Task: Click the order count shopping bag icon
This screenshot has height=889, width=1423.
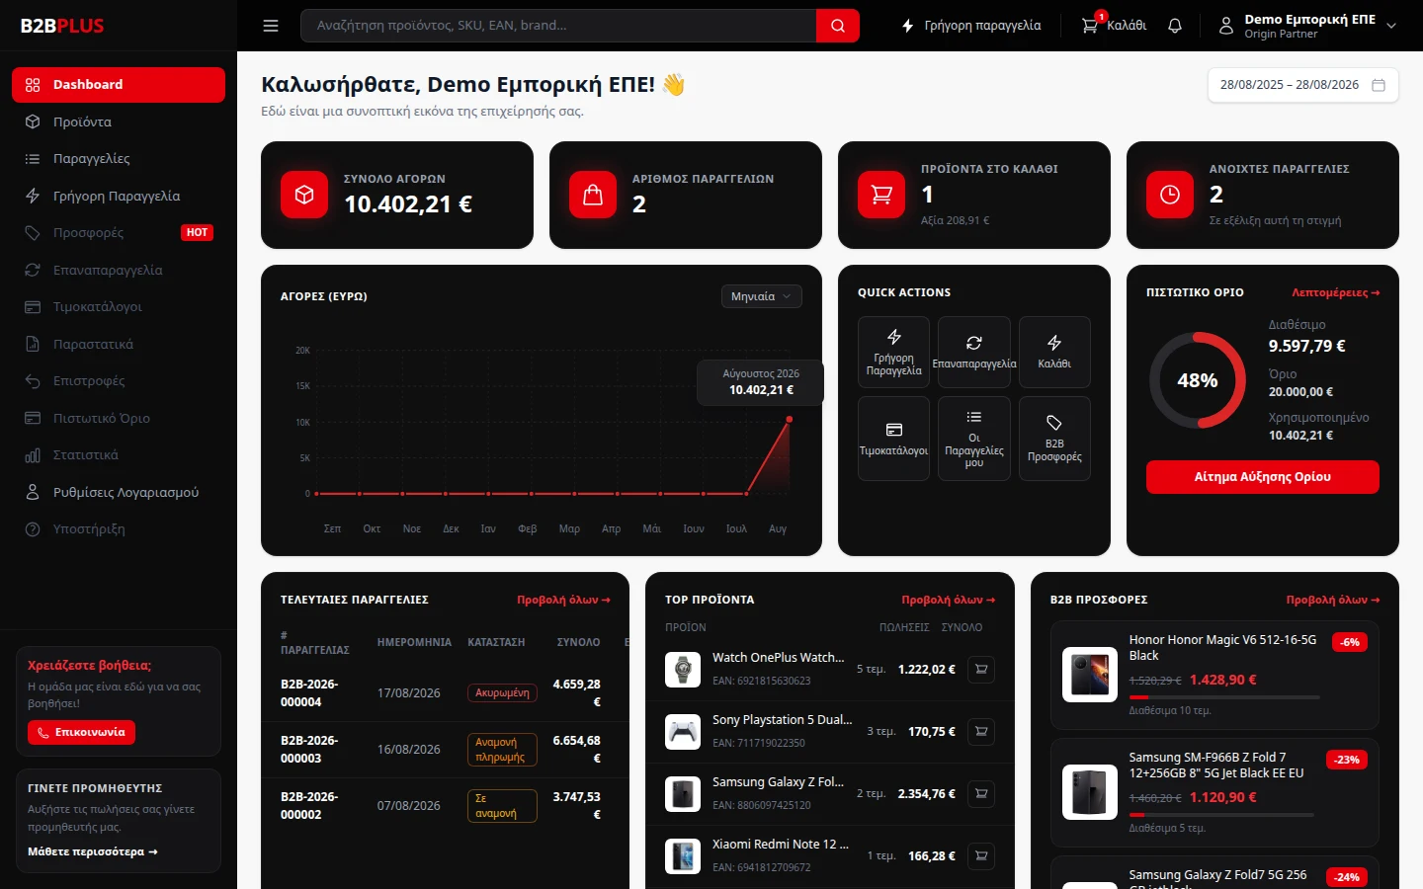Action: point(593,195)
